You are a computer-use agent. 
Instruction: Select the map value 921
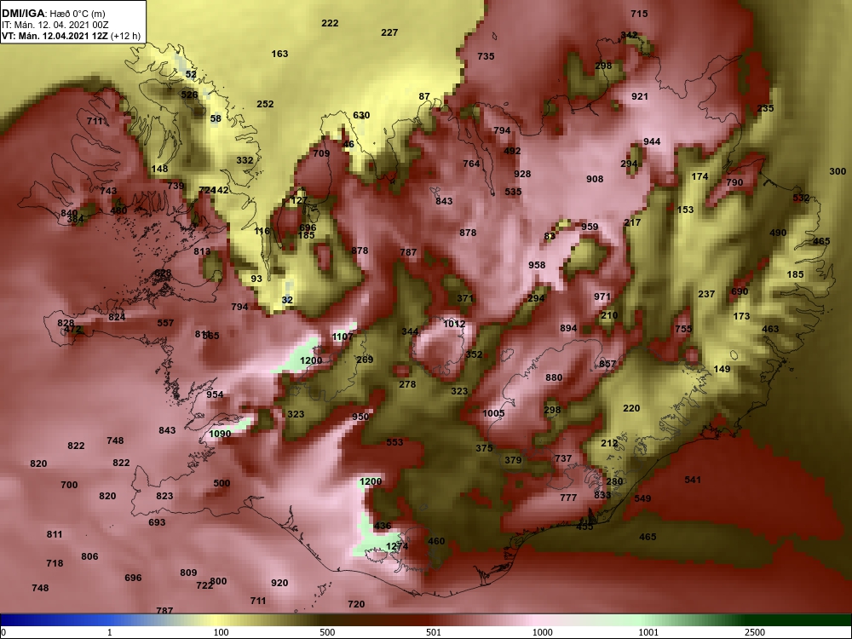(640, 96)
